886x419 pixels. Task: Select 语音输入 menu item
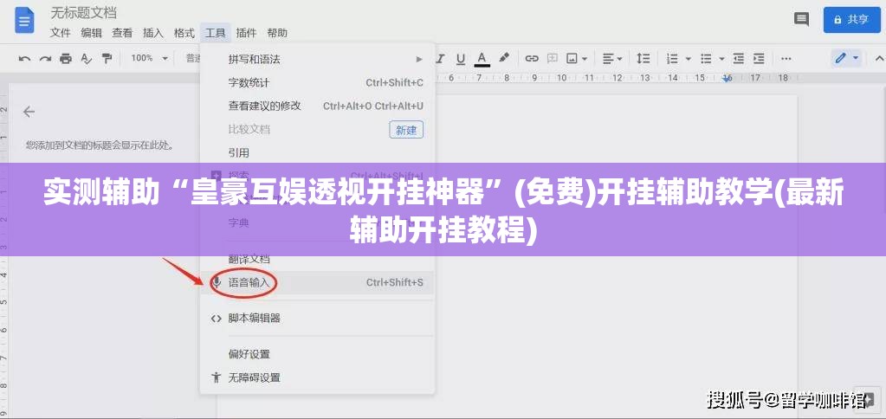coord(317,283)
